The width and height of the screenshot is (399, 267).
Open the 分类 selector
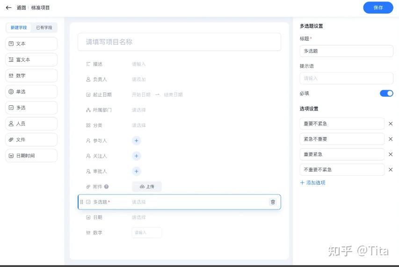click(138, 125)
